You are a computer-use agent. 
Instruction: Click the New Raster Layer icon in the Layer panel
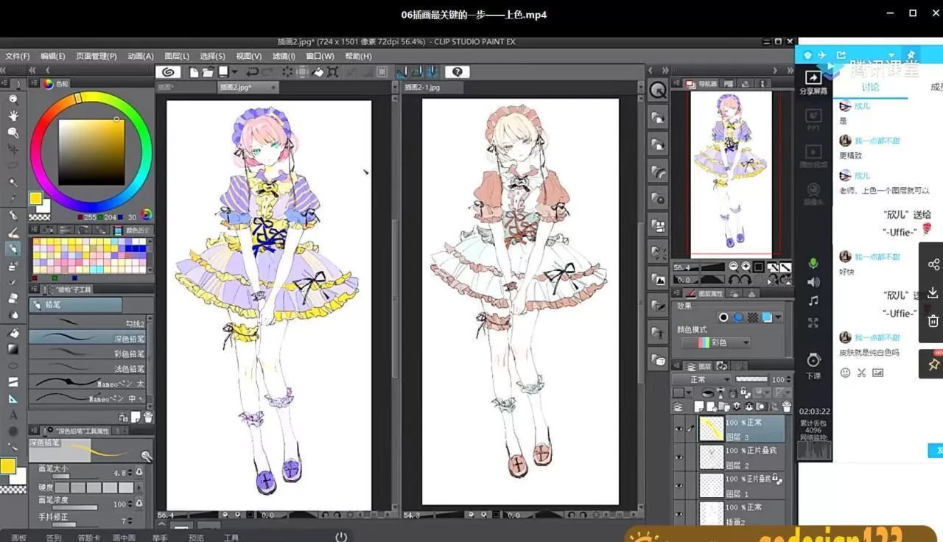click(x=698, y=406)
